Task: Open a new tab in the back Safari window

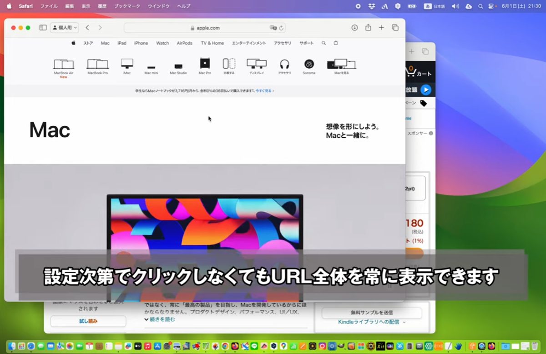Action: tap(411, 51)
